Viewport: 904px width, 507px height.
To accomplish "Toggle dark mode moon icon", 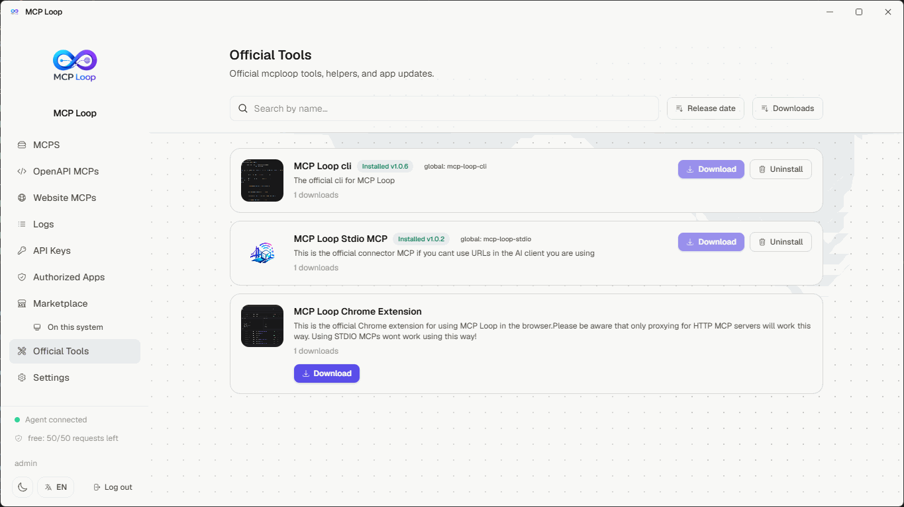I will tap(23, 487).
